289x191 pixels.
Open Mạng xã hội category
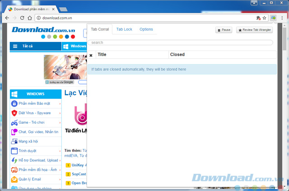click(28, 141)
